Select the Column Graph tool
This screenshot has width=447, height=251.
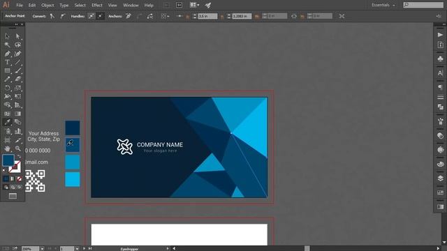[17, 131]
